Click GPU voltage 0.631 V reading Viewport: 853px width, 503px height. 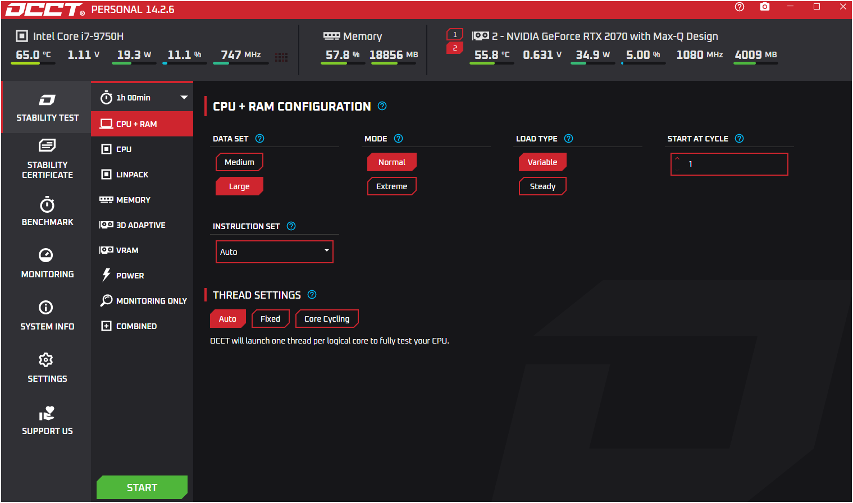(x=542, y=55)
